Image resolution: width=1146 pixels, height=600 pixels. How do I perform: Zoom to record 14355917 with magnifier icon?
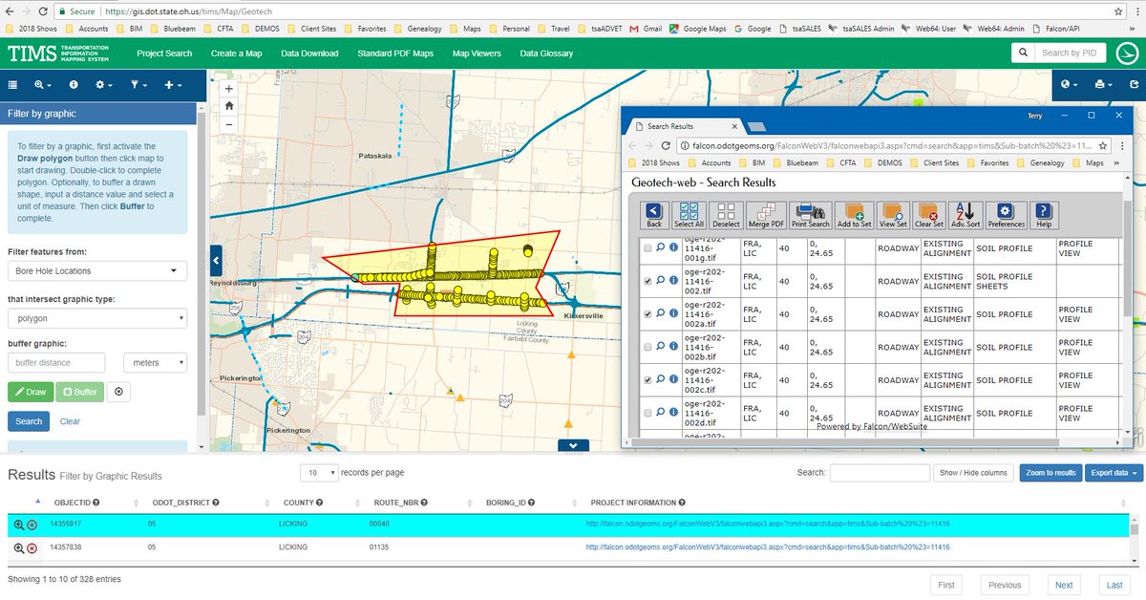[x=18, y=525]
